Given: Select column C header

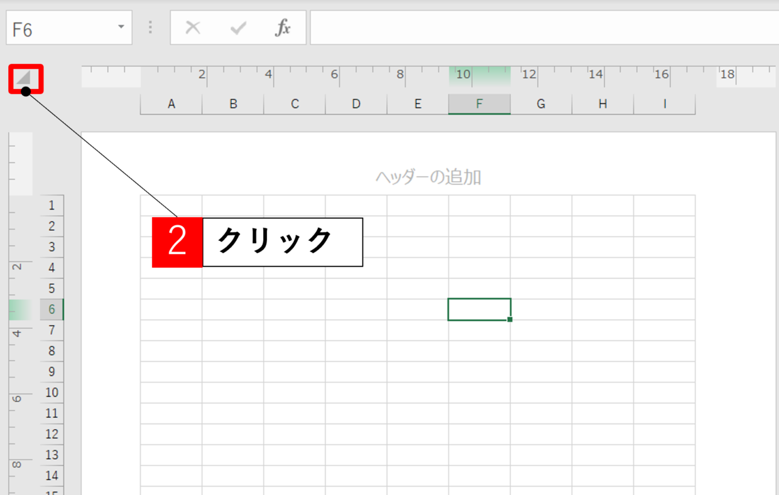Looking at the screenshot, I should 295,104.
